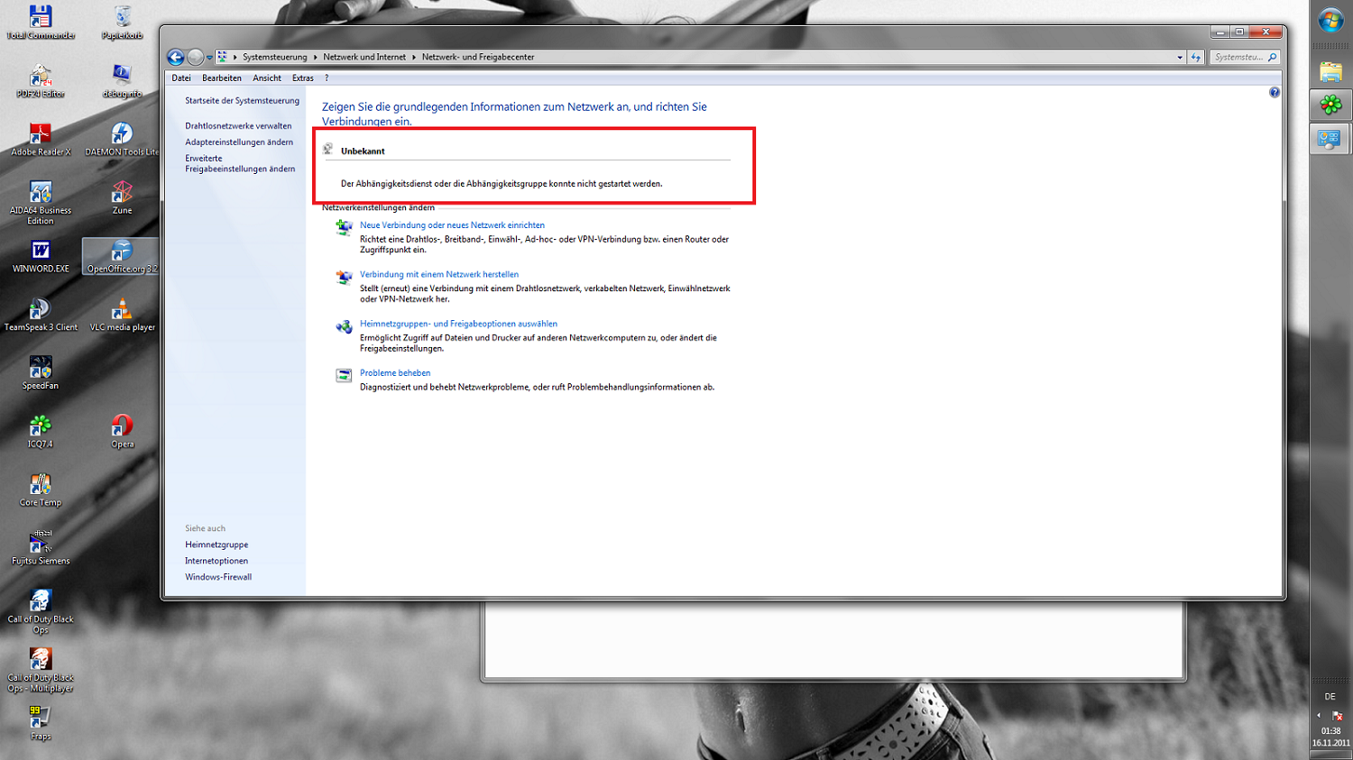Open the Bearbeiten menu
Screen dimensions: 1353x760
click(222, 78)
